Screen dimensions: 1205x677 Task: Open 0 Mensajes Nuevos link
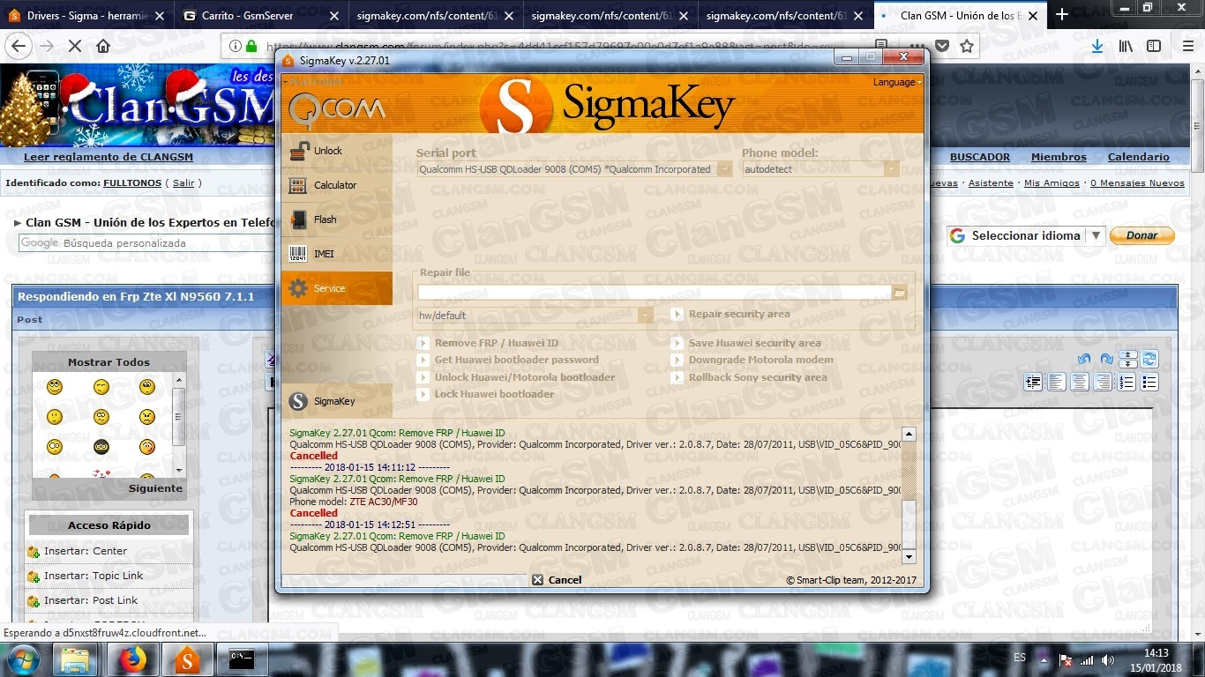(x=1137, y=182)
